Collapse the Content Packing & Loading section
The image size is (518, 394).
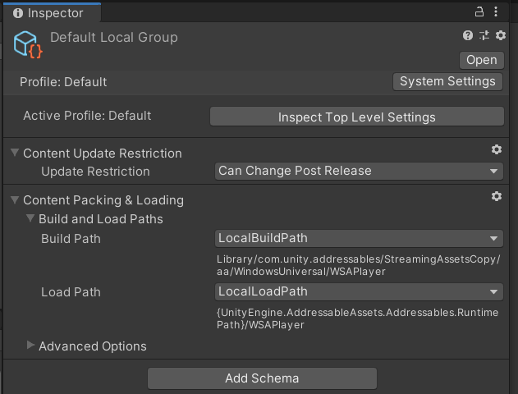(15, 199)
